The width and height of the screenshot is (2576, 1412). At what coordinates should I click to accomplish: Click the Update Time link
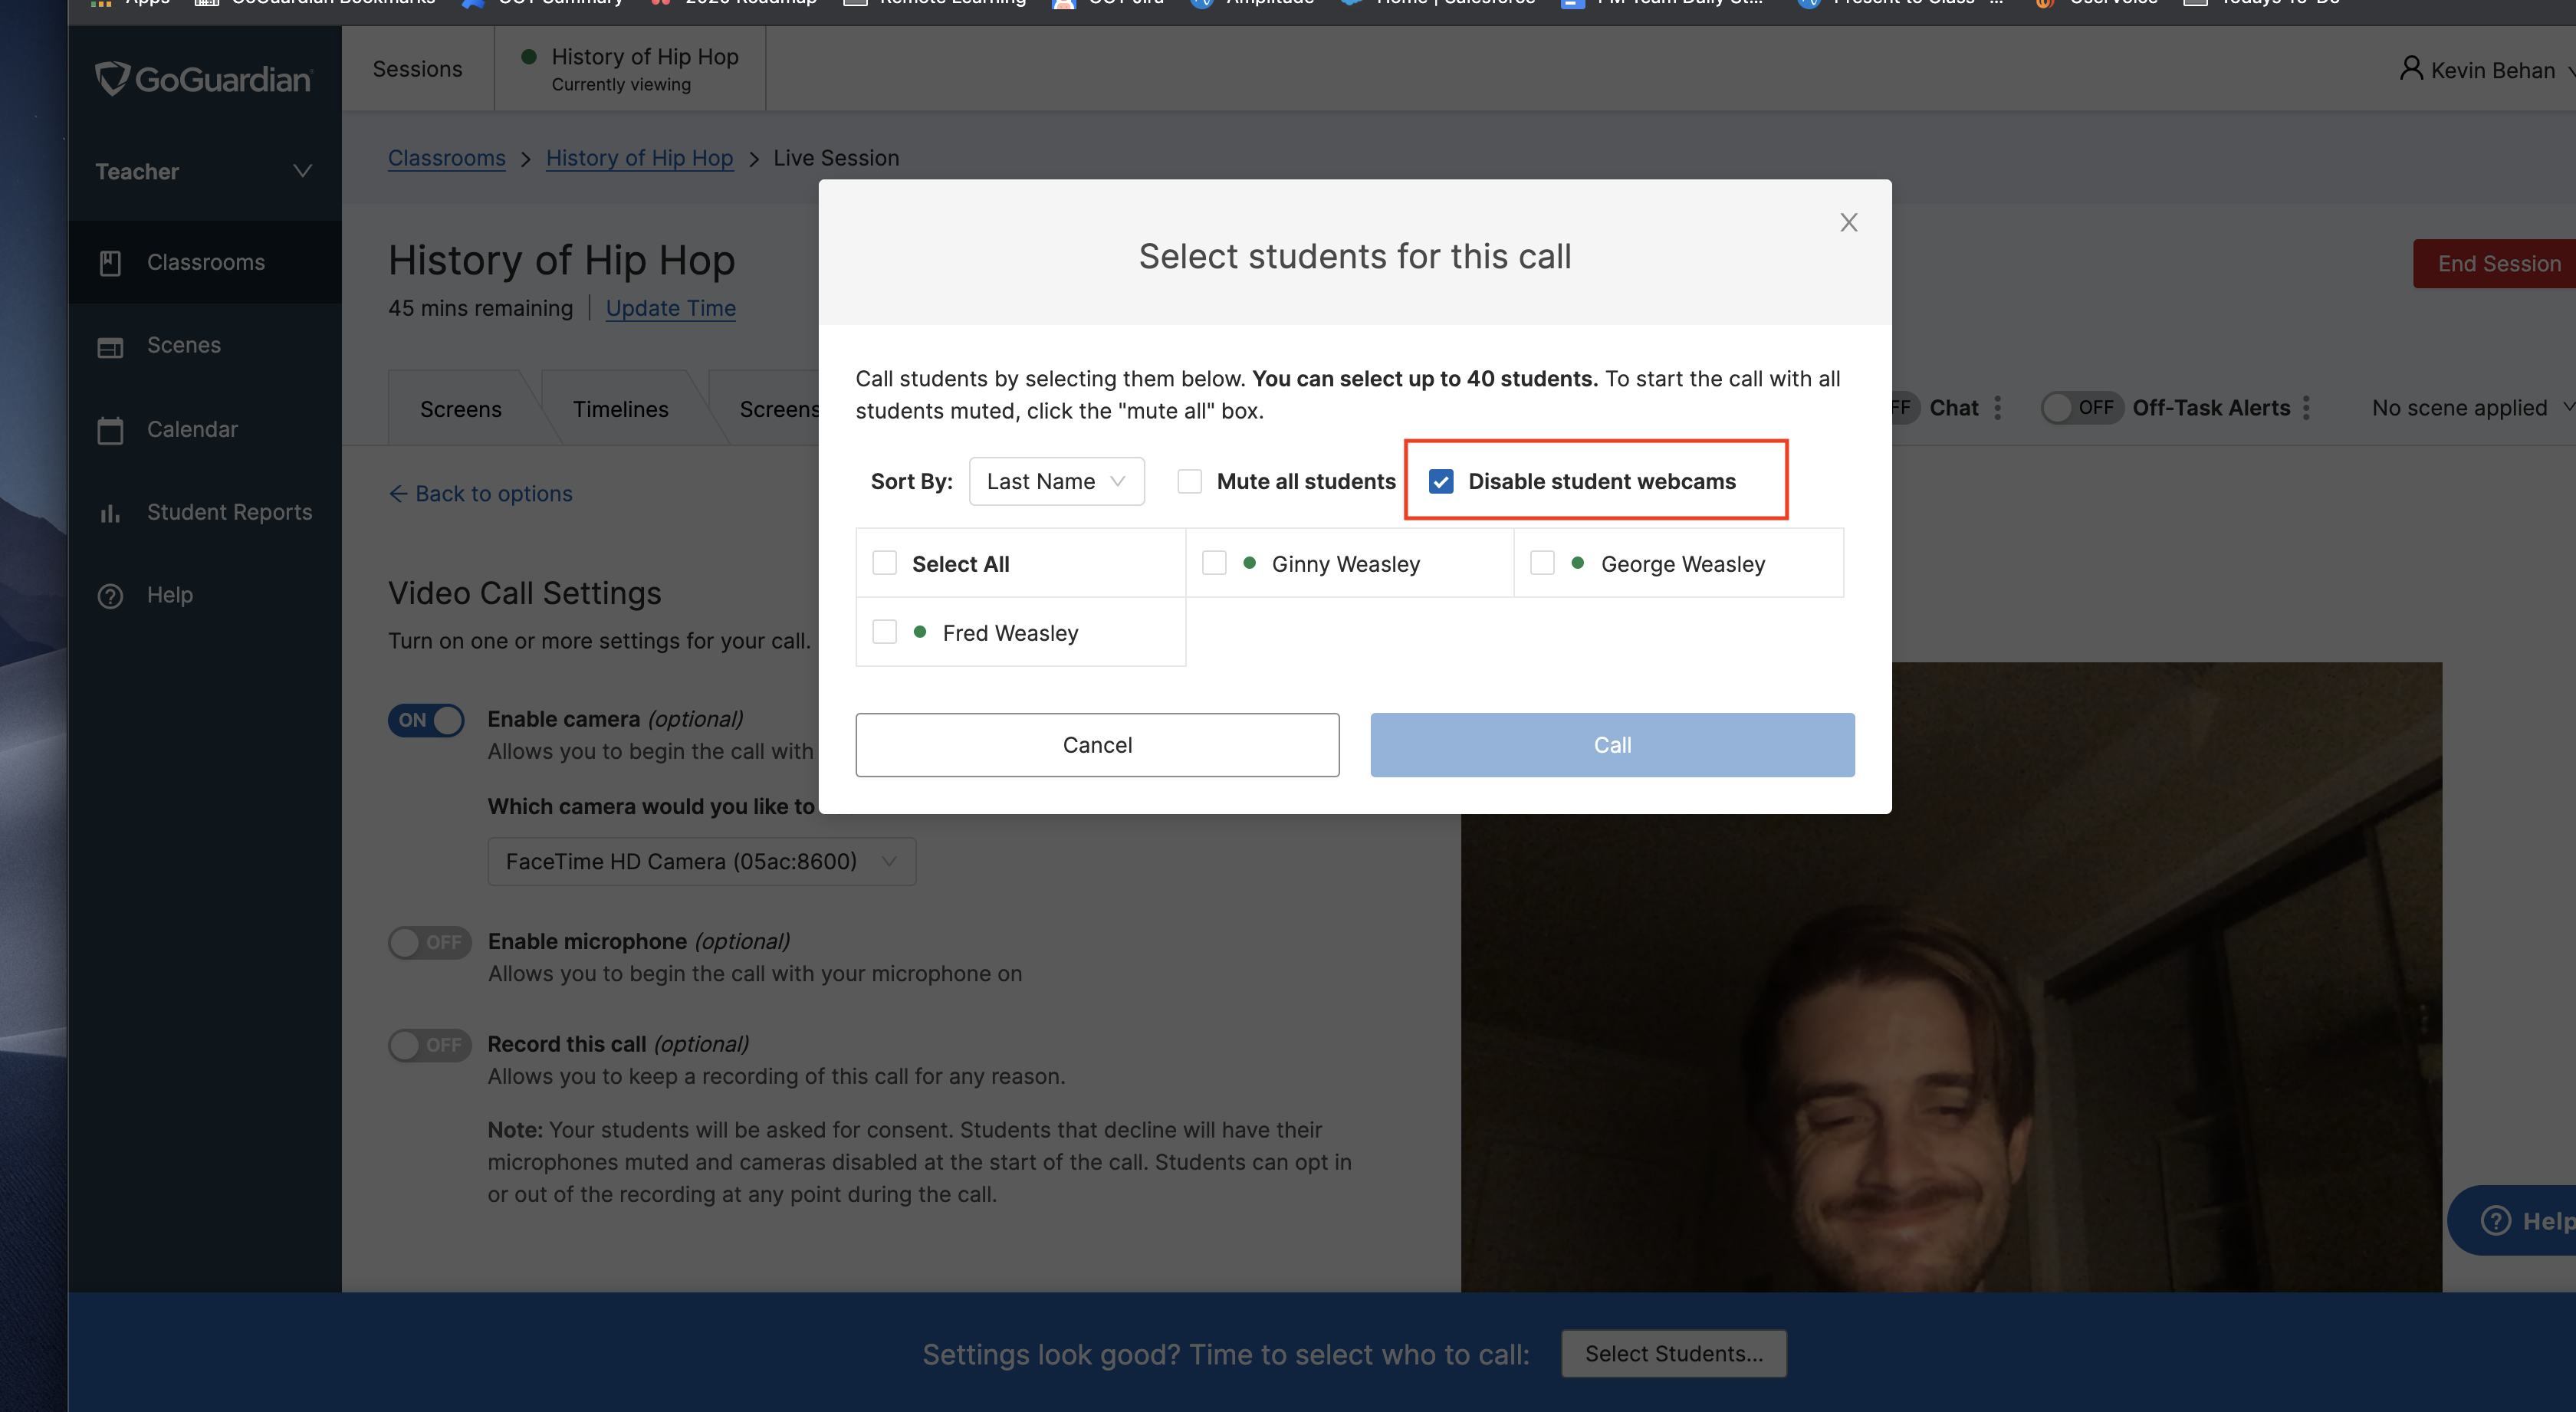tap(670, 308)
